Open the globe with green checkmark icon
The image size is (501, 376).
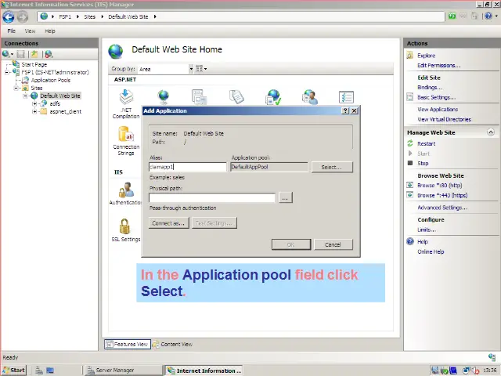273,97
